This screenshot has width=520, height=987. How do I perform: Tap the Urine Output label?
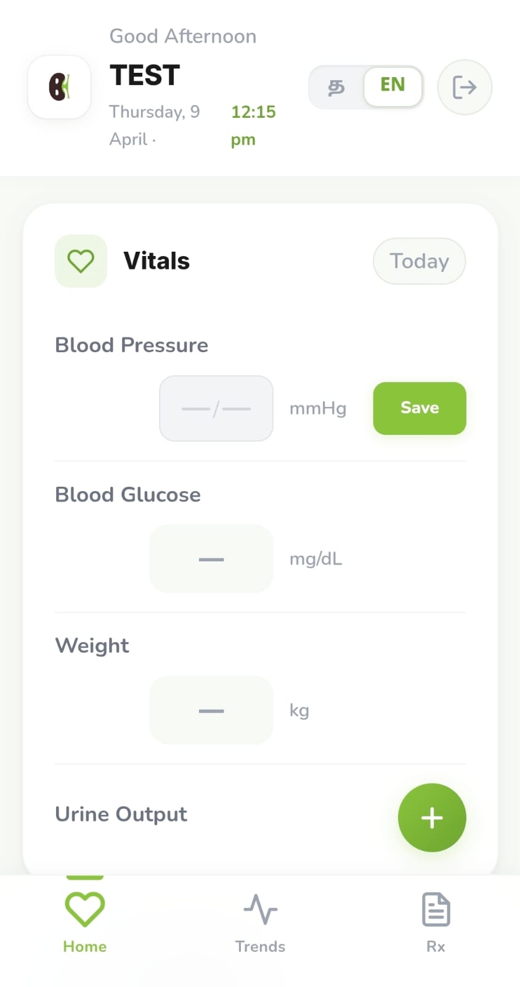(x=121, y=814)
